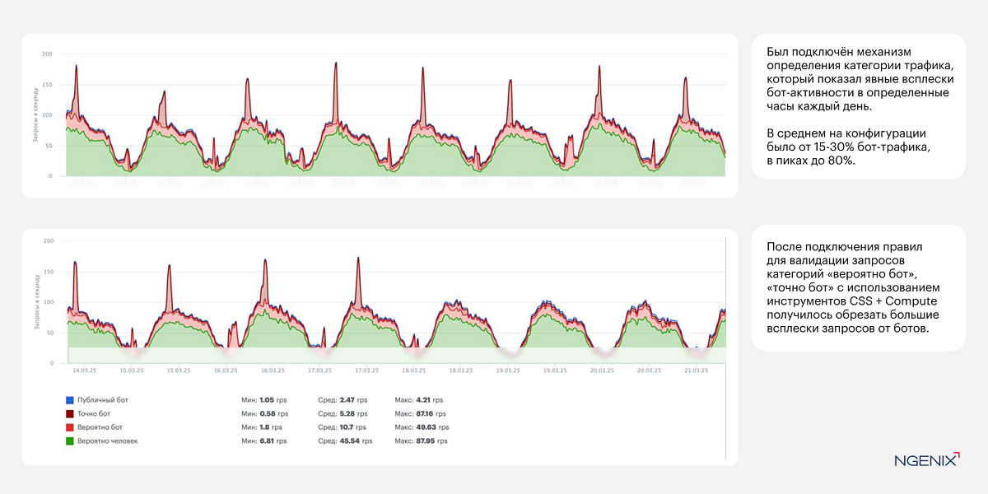The image size is (988, 494).
Task: Click the Макс 49.63 rps value
Action: [x=422, y=427]
